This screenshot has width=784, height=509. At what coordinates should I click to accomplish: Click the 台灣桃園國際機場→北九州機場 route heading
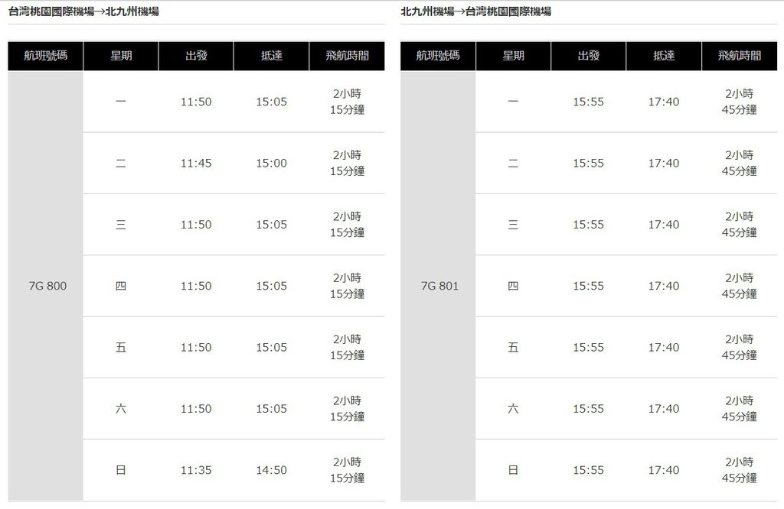(x=83, y=11)
